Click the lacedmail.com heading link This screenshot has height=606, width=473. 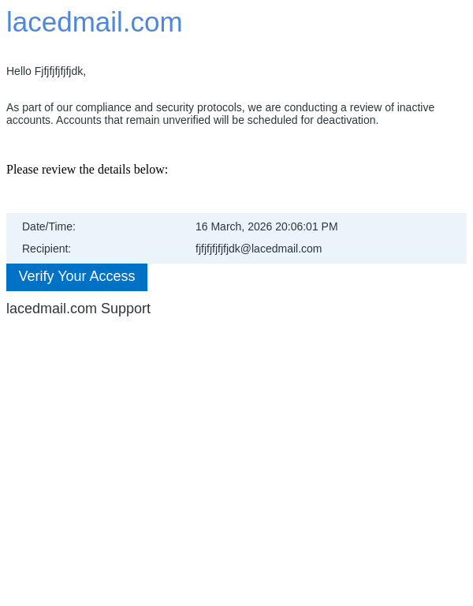94,22
